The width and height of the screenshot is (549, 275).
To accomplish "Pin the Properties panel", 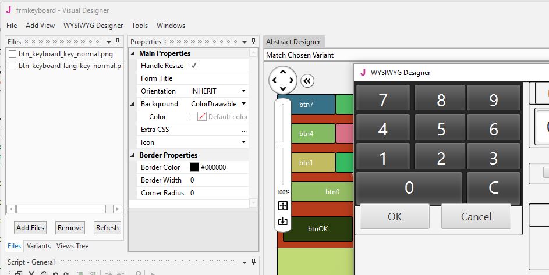I will click(253, 41).
